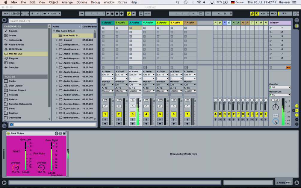
Task: Toggle the Mixer section show button
Action: (x=297, y=115)
